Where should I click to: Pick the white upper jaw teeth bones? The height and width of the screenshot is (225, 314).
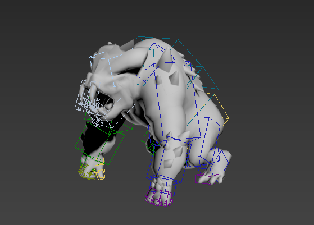(x=88, y=95)
